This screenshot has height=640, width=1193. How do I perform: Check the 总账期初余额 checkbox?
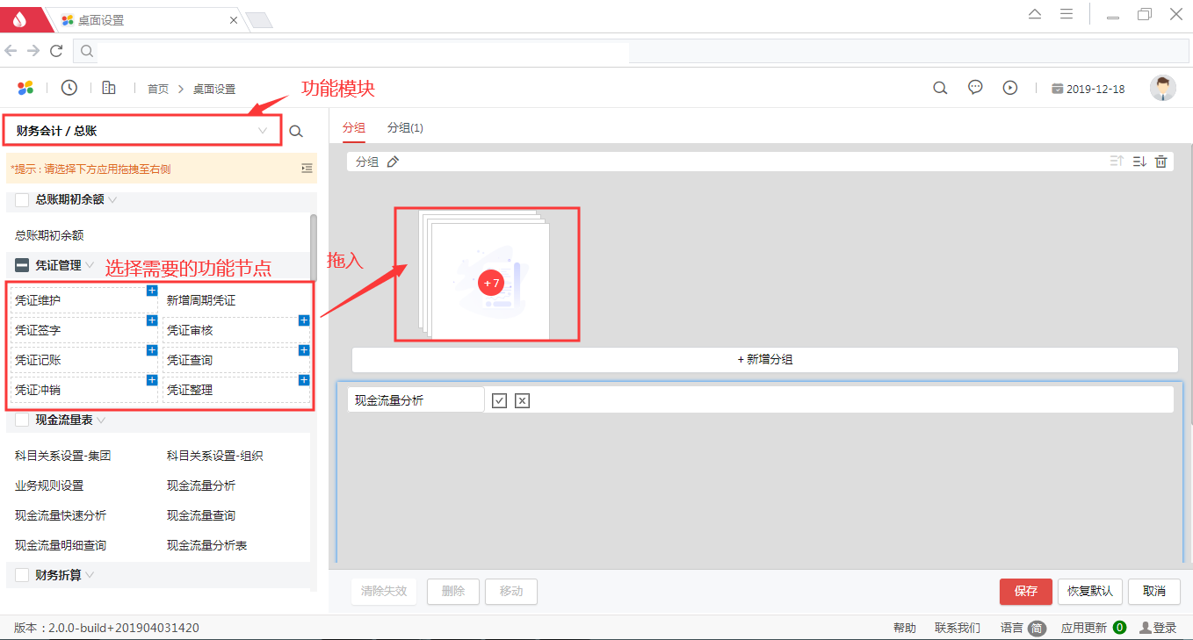point(22,200)
